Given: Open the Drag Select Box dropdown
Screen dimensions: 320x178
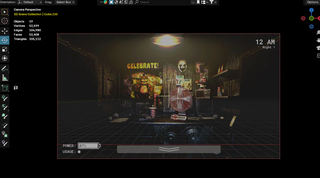Looking at the screenshot, I should 65,2.
